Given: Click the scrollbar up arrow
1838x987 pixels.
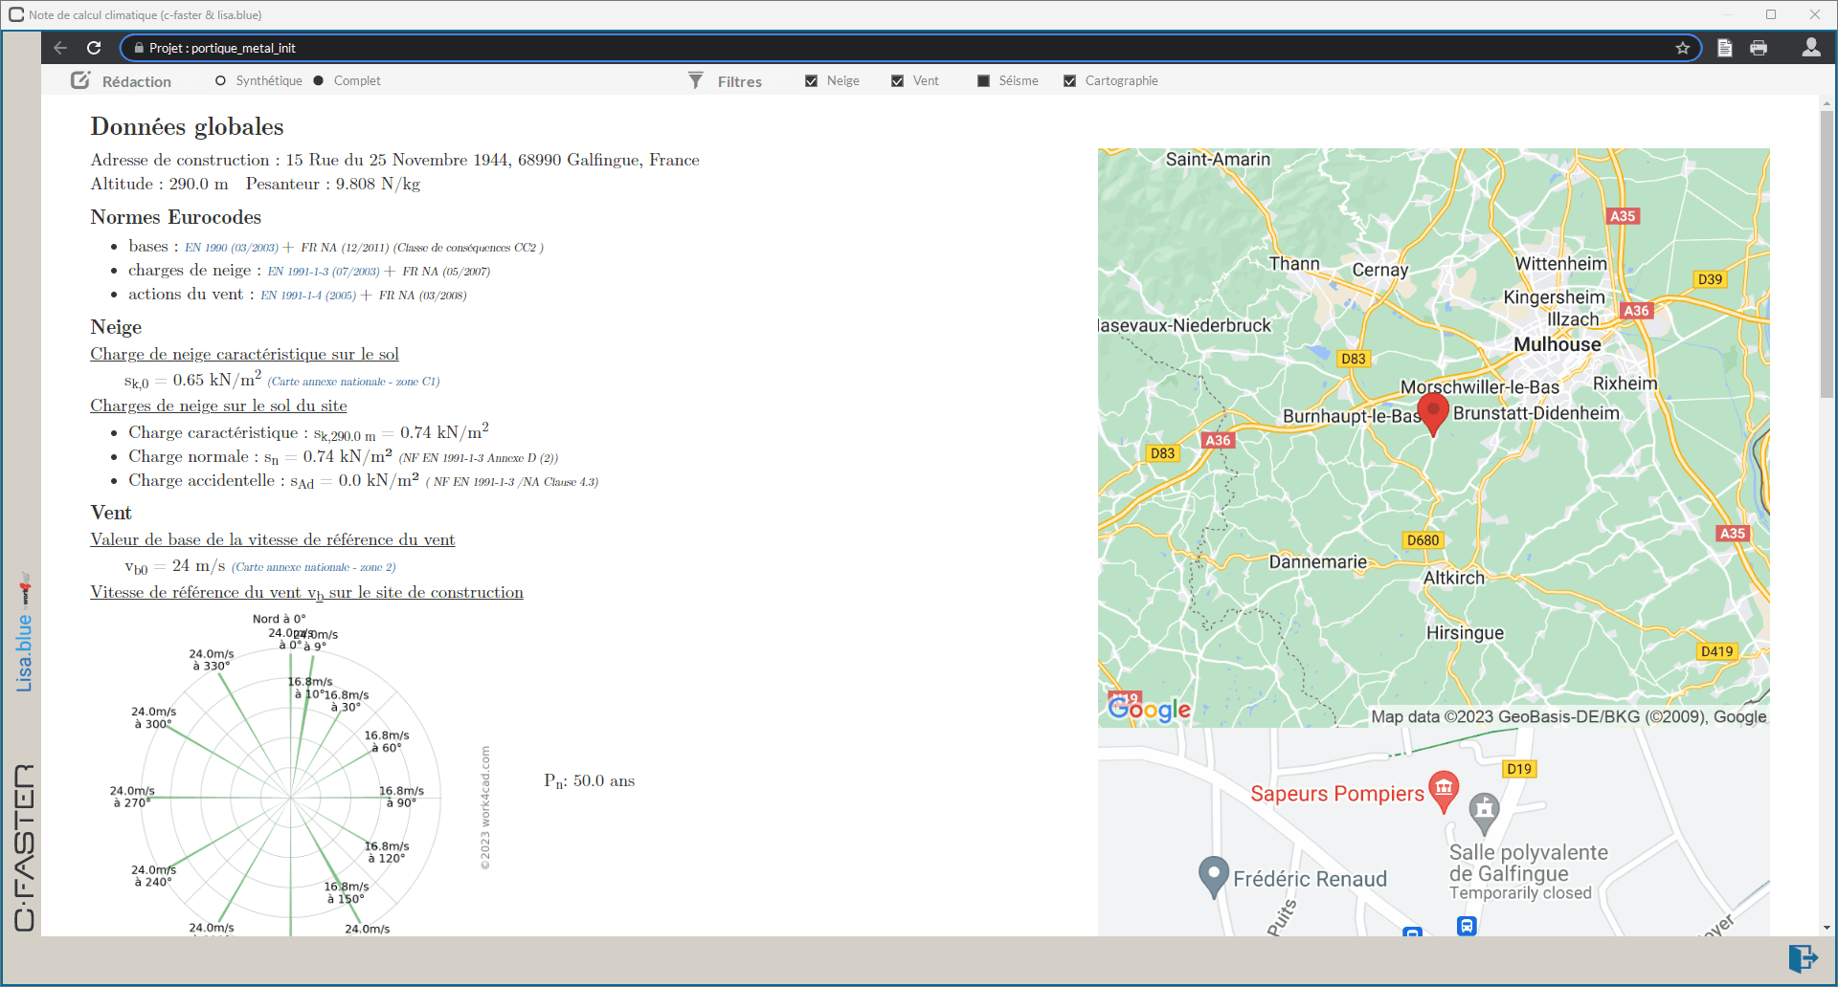Looking at the screenshot, I should pos(1827,103).
